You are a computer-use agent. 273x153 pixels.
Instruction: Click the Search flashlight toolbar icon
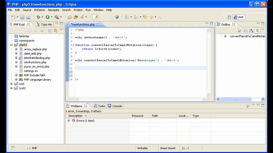coord(82,17)
